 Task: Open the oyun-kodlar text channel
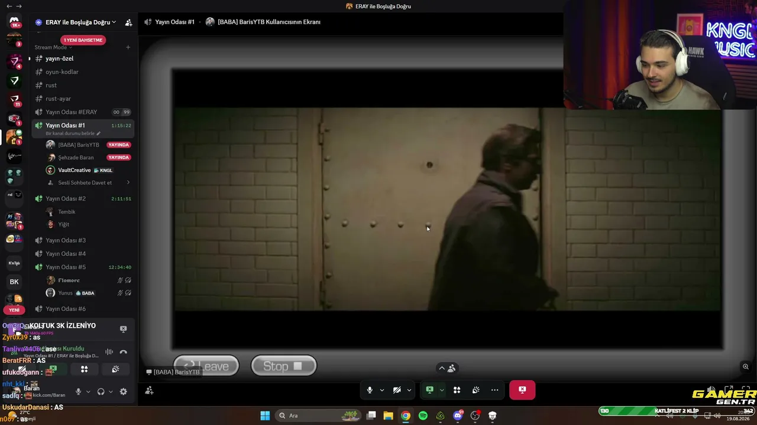coord(82,72)
